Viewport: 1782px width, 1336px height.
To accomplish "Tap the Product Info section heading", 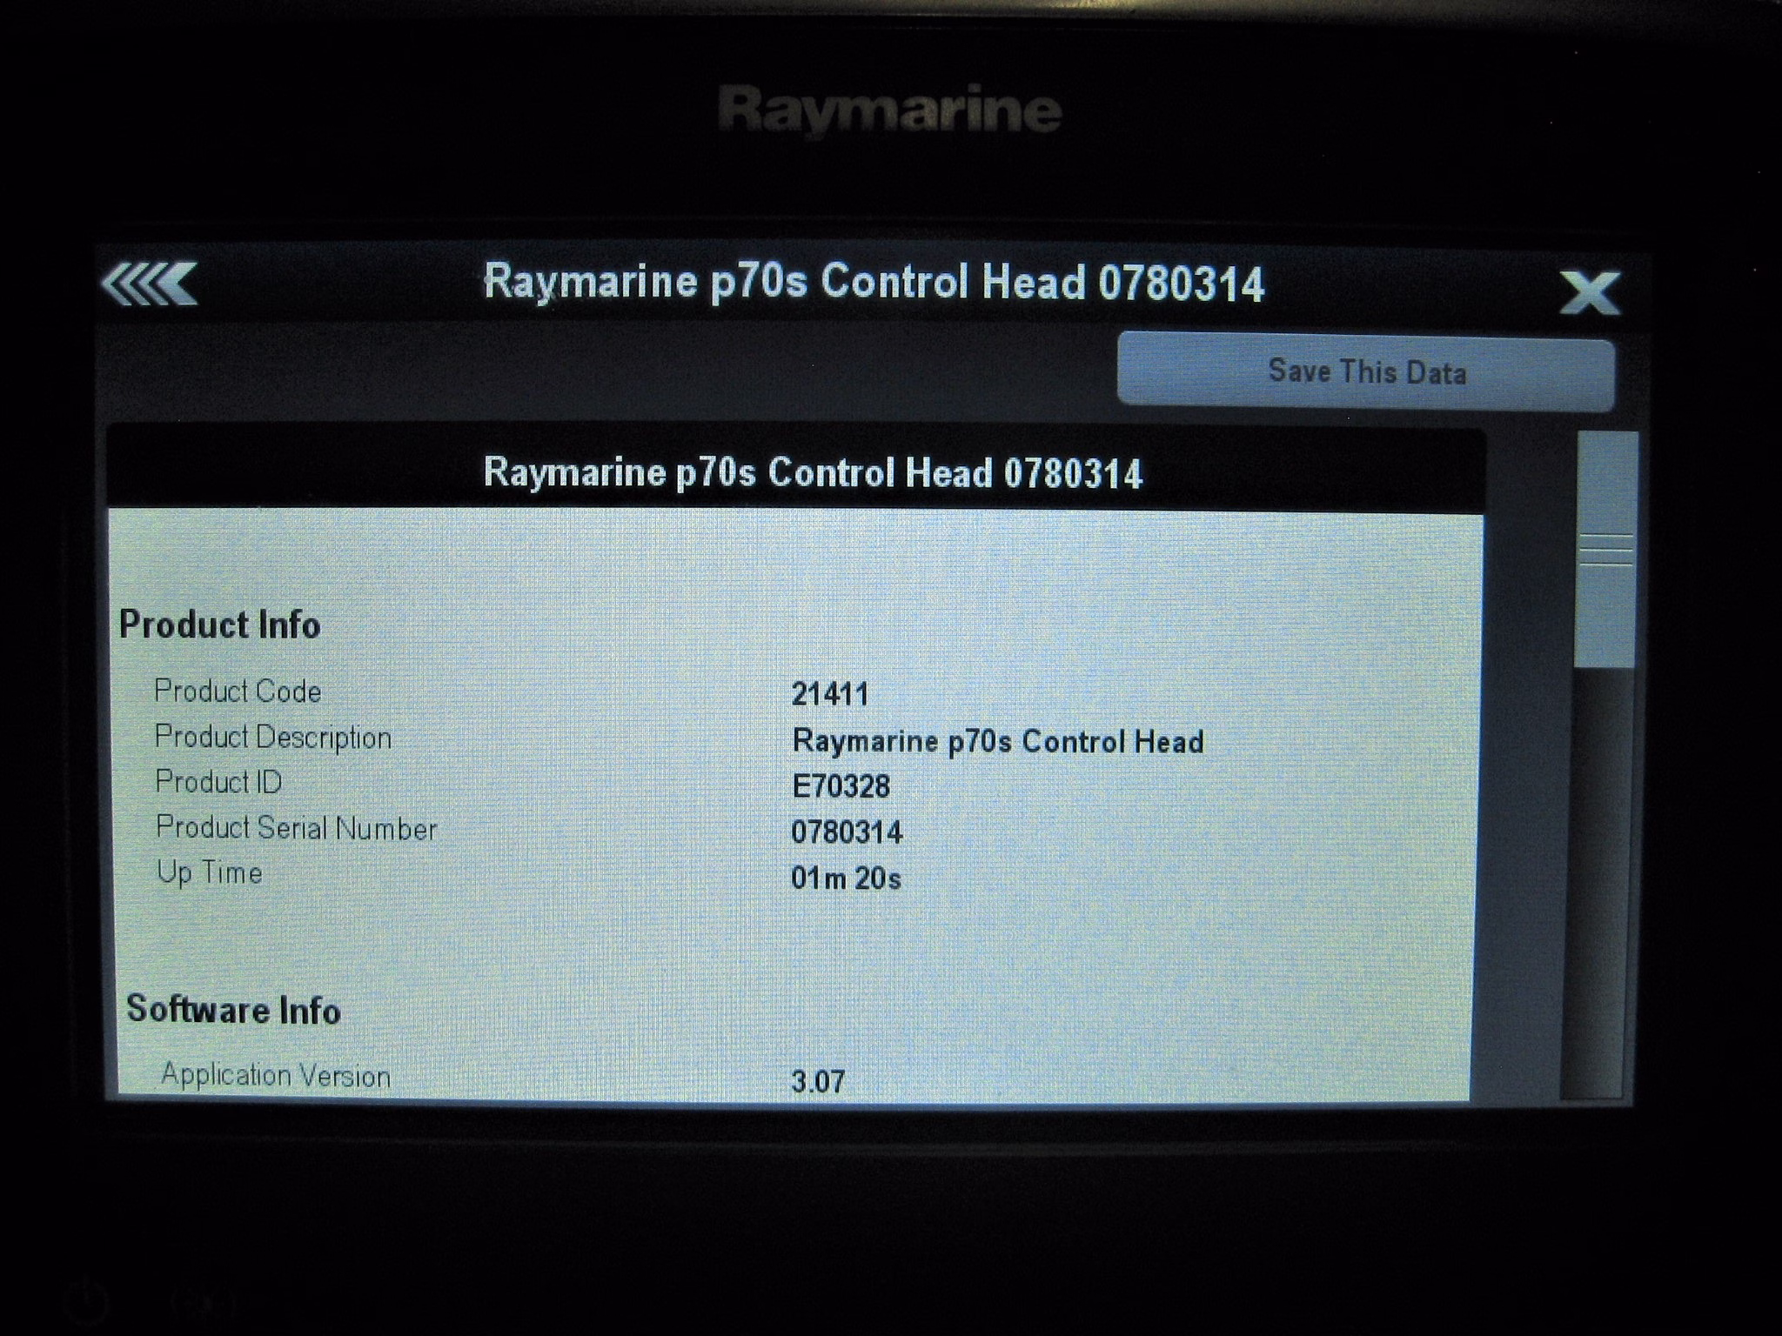I will [x=219, y=625].
